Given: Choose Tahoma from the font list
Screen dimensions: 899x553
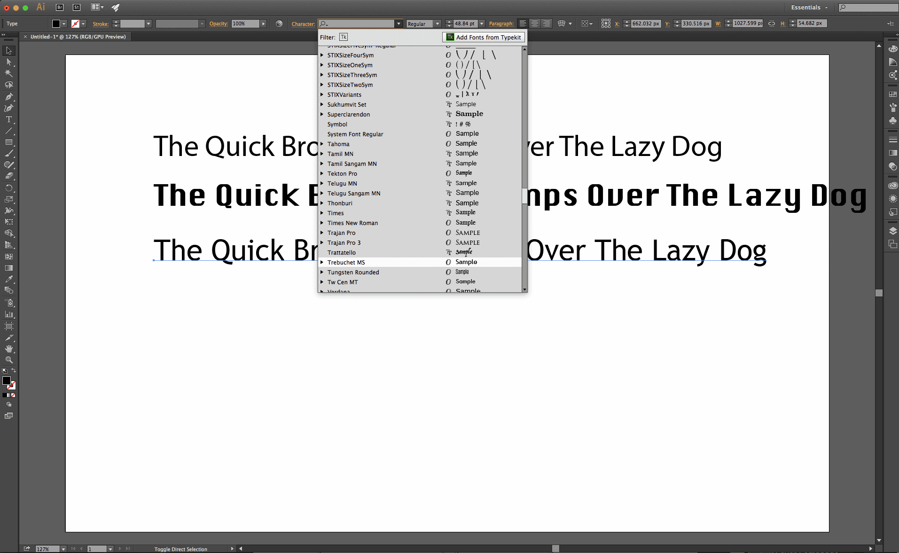Looking at the screenshot, I should [x=338, y=144].
